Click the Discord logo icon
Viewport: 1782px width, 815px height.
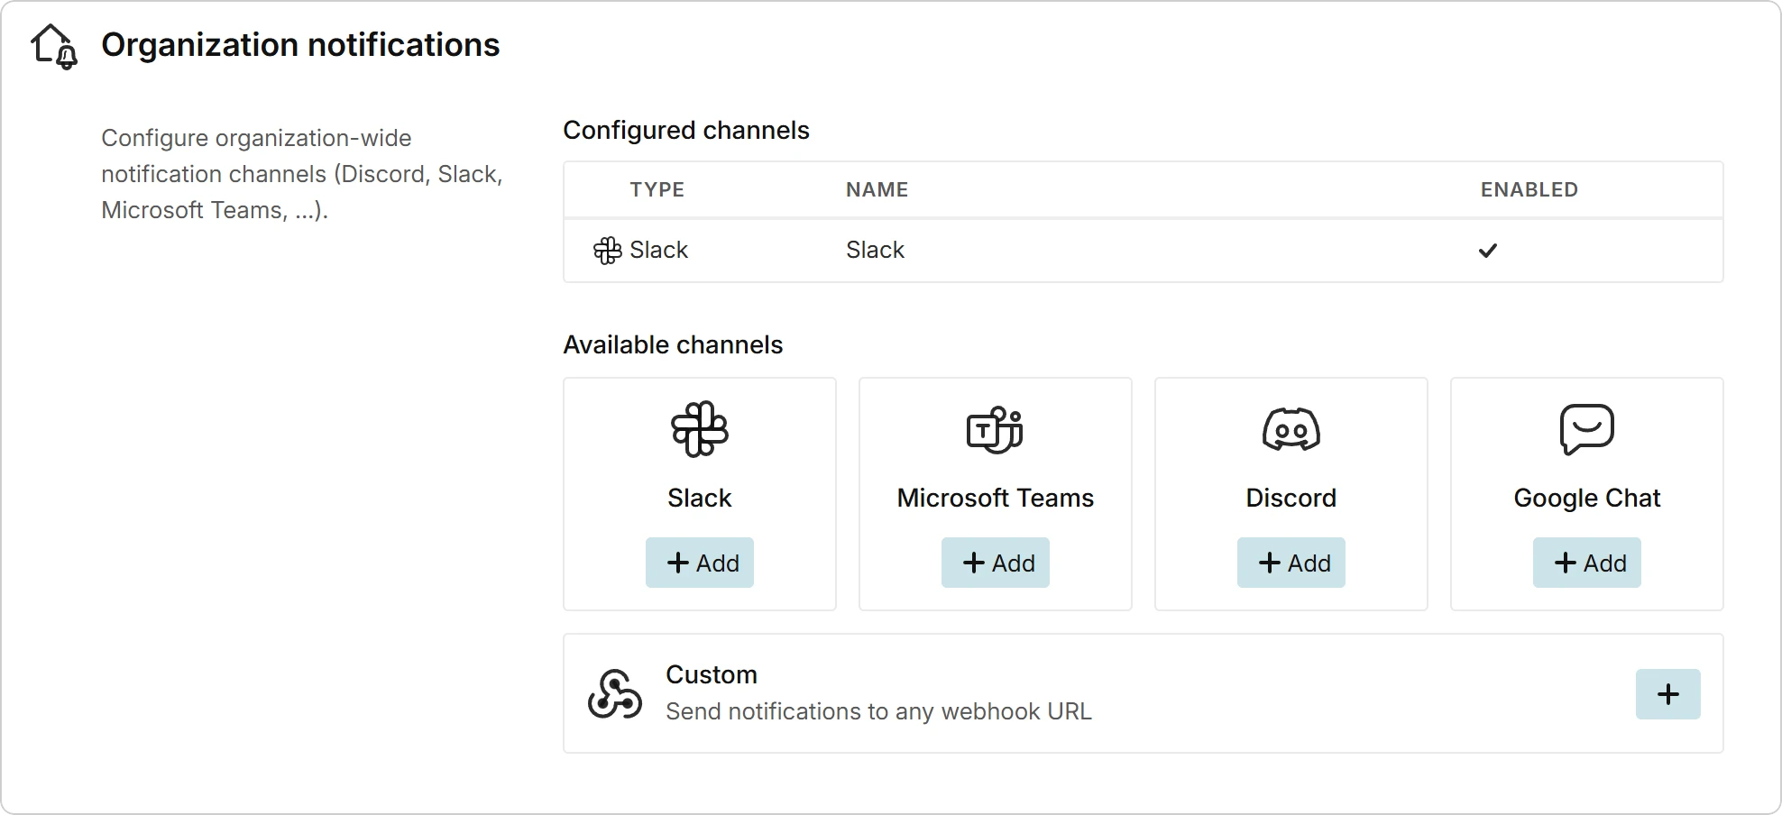click(1291, 429)
